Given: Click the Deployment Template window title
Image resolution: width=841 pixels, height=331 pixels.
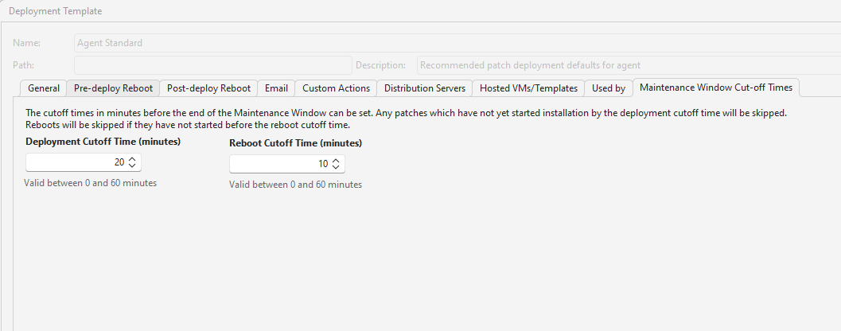Looking at the screenshot, I should (x=55, y=12).
